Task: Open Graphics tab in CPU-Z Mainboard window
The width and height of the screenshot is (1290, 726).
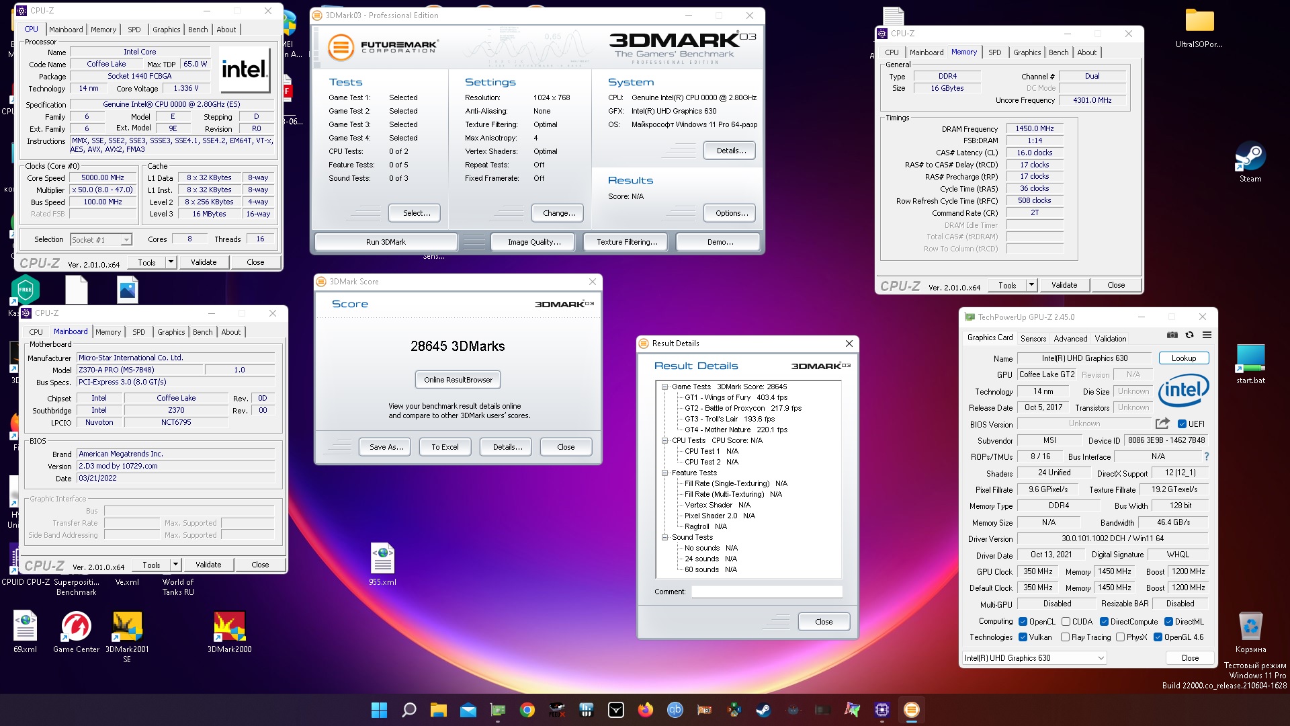Action: pos(171,332)
